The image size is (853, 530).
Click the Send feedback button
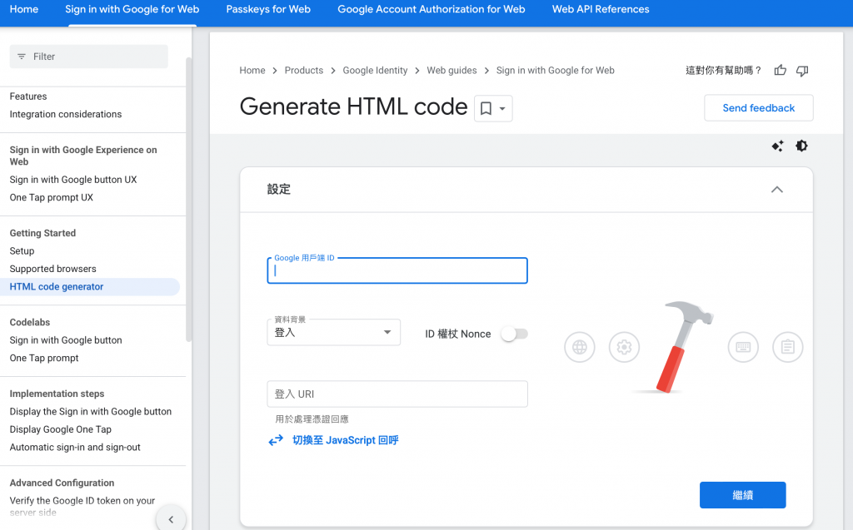(758, 107)
